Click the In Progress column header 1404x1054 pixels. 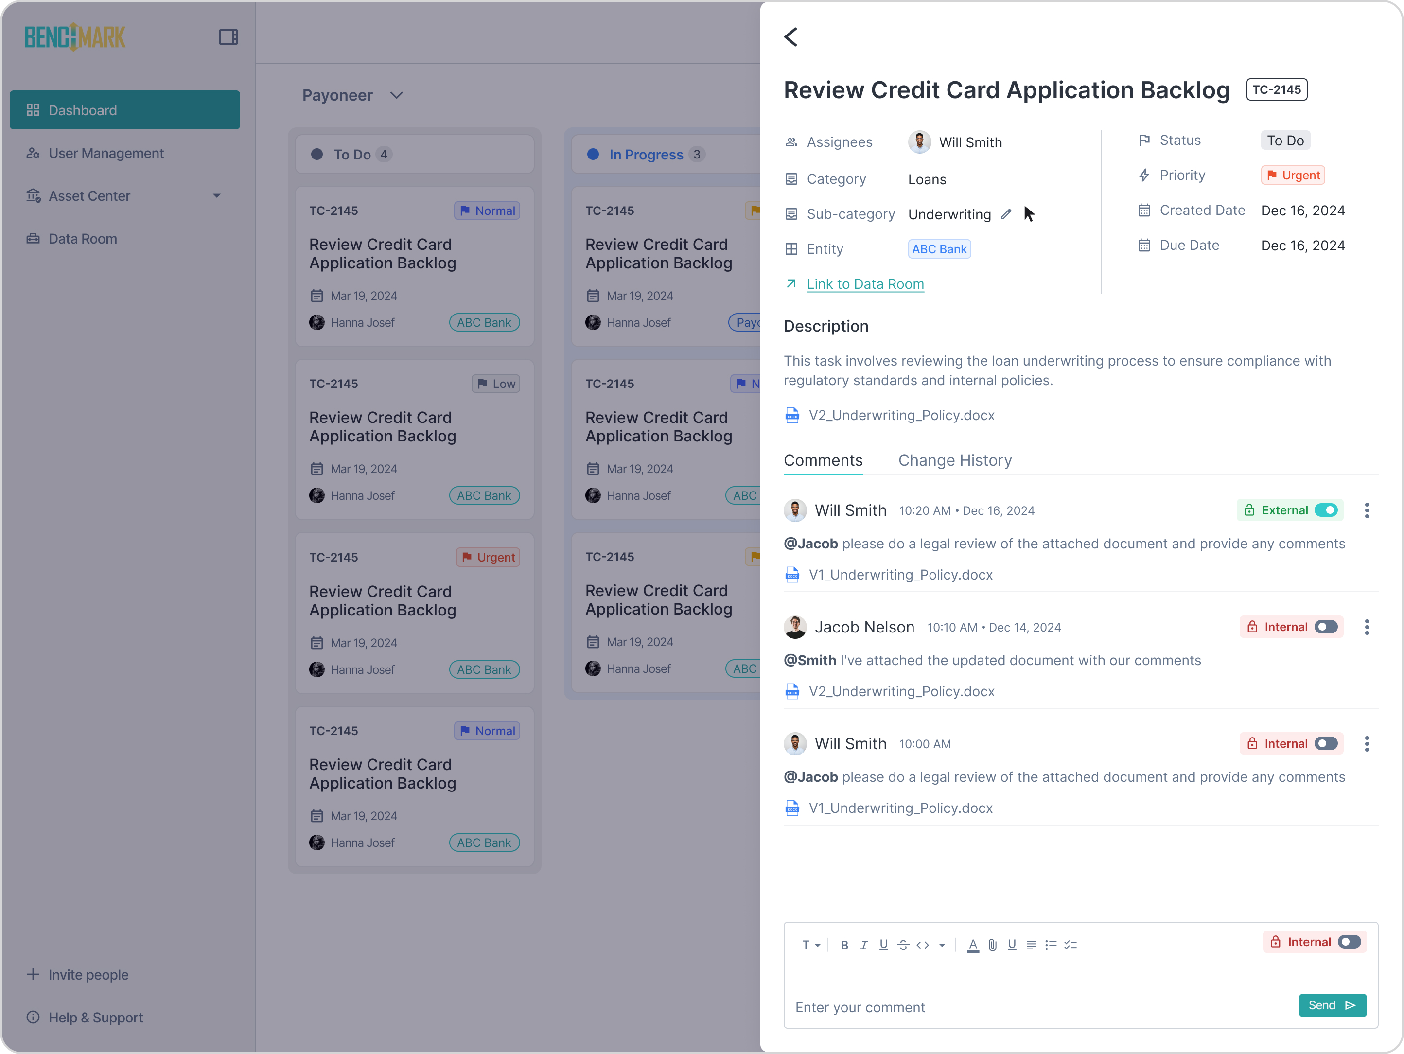coord(666,155)
